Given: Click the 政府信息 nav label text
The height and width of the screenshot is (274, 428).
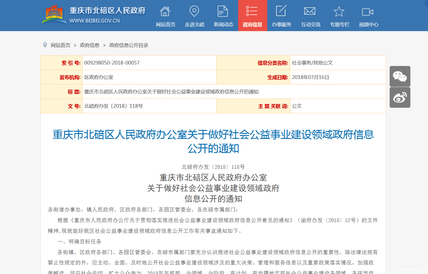Looking at the screenshot, I should coord(252,24).
